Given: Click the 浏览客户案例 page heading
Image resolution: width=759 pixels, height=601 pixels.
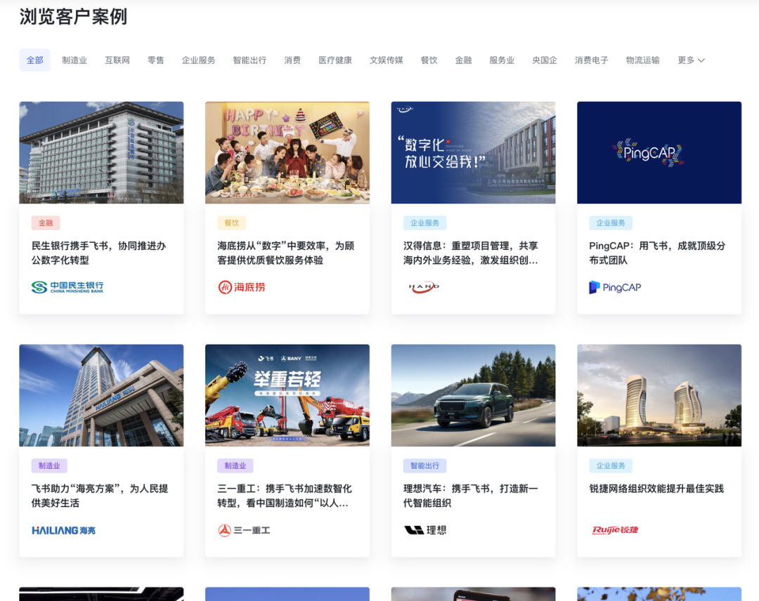Looking at the screenshot, I should pos(74,17).
